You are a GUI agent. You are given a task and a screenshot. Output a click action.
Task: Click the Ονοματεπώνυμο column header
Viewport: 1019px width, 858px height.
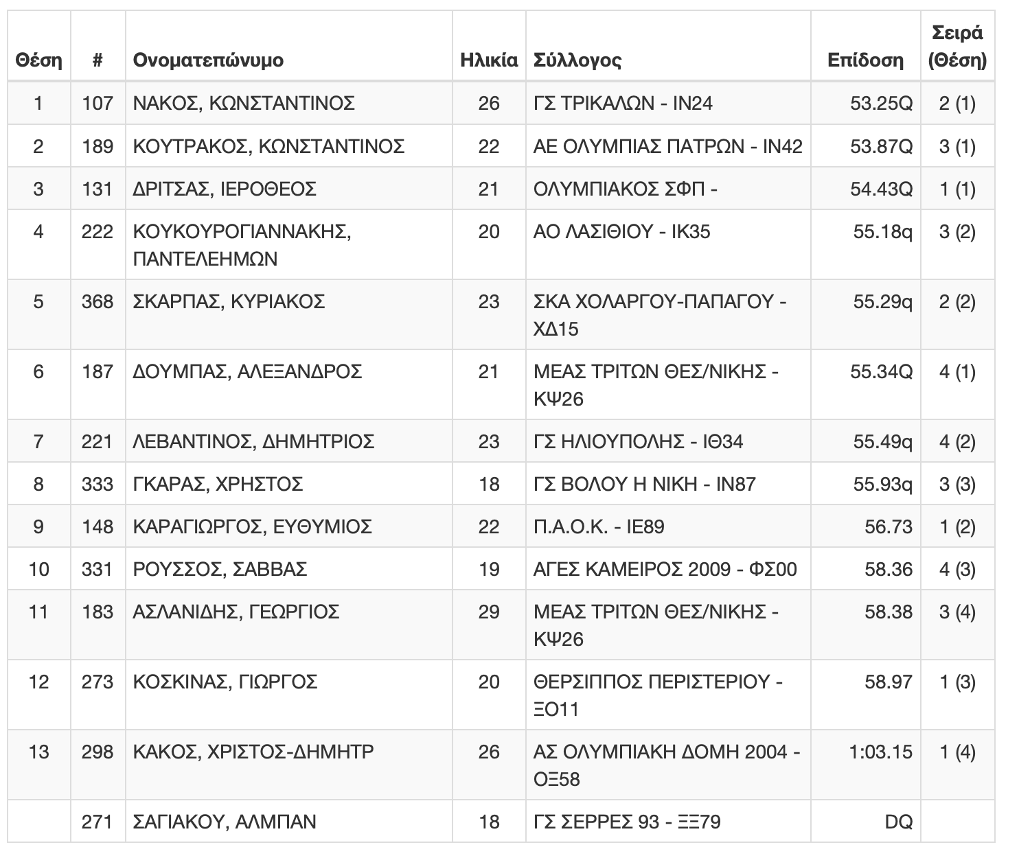208,60
